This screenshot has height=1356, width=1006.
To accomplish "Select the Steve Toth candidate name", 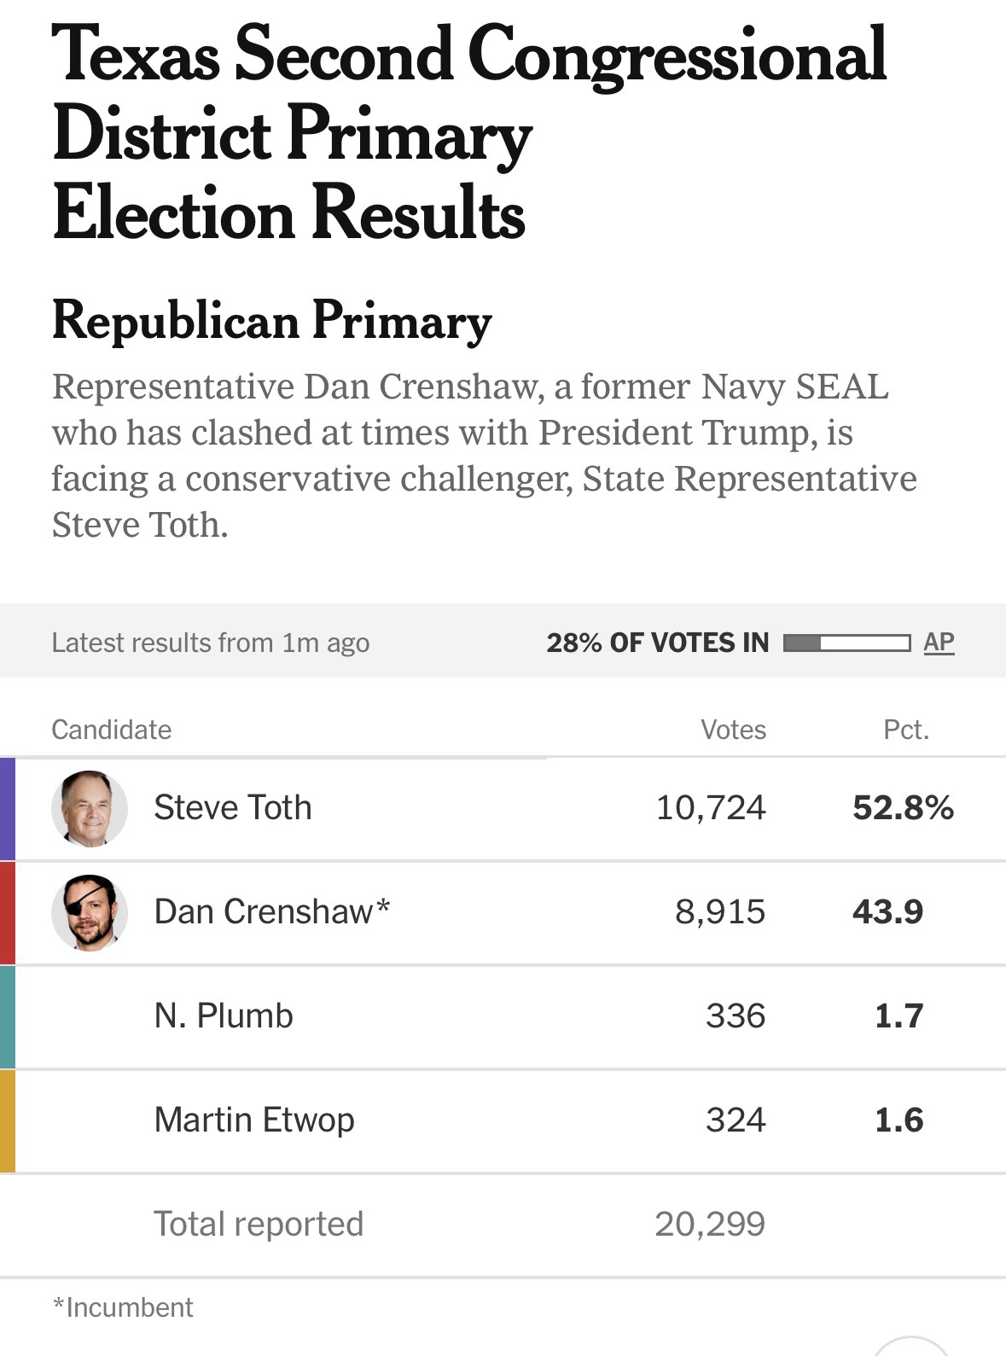I will point(232,807).
